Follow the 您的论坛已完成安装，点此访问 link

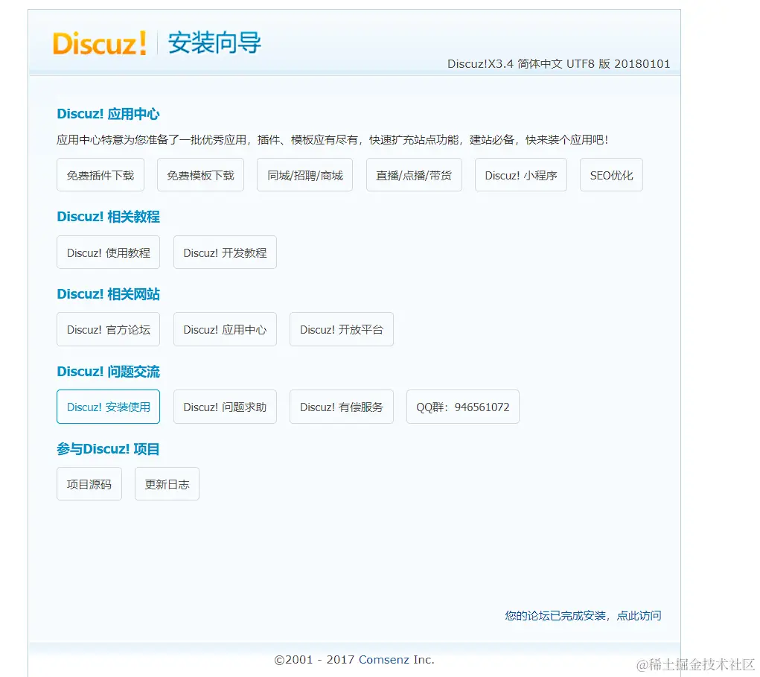[x=583, y=615]
